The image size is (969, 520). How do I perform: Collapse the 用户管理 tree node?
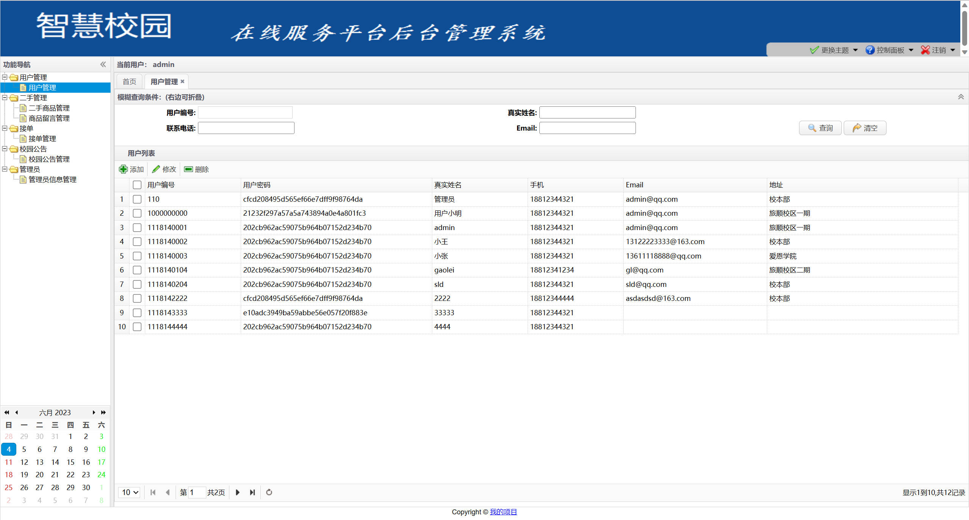(x=5, y=77)
